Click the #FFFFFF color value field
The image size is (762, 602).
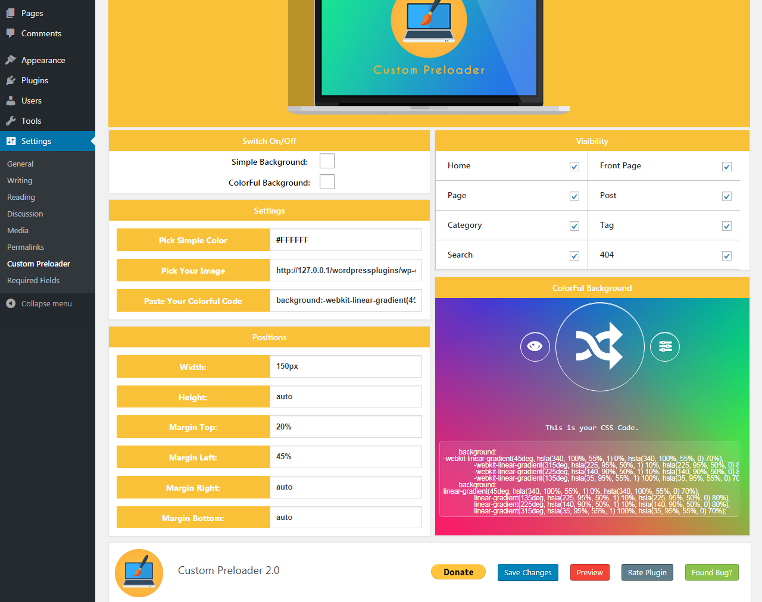pos(345,240)
